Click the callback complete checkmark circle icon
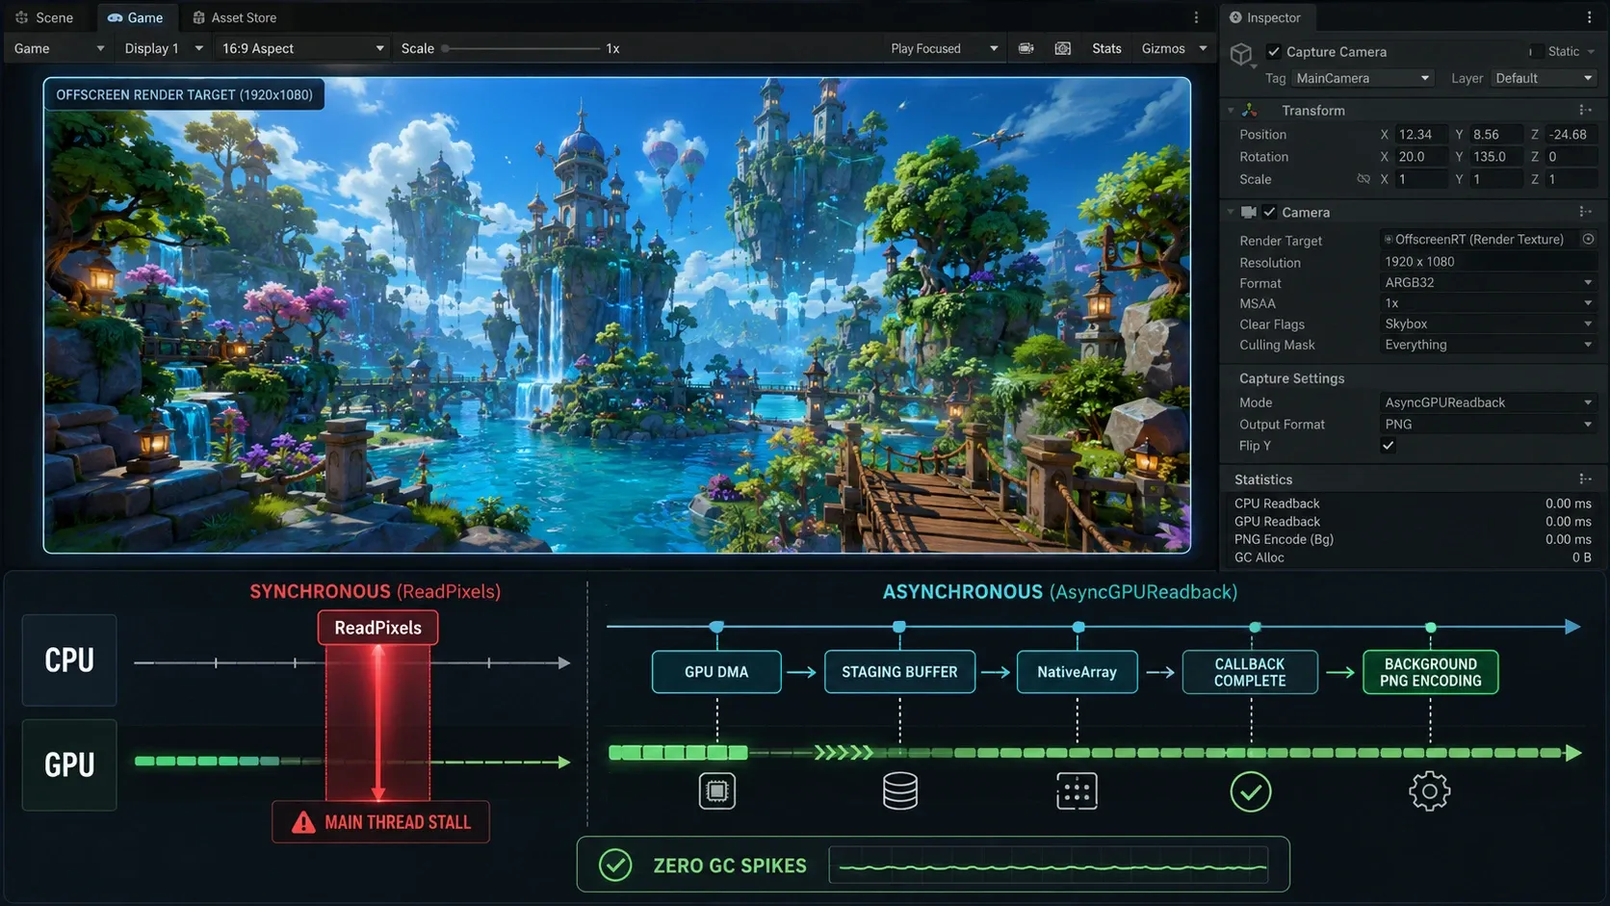The height and width of the screenshot is (906, 1610). coord(1251,791)
